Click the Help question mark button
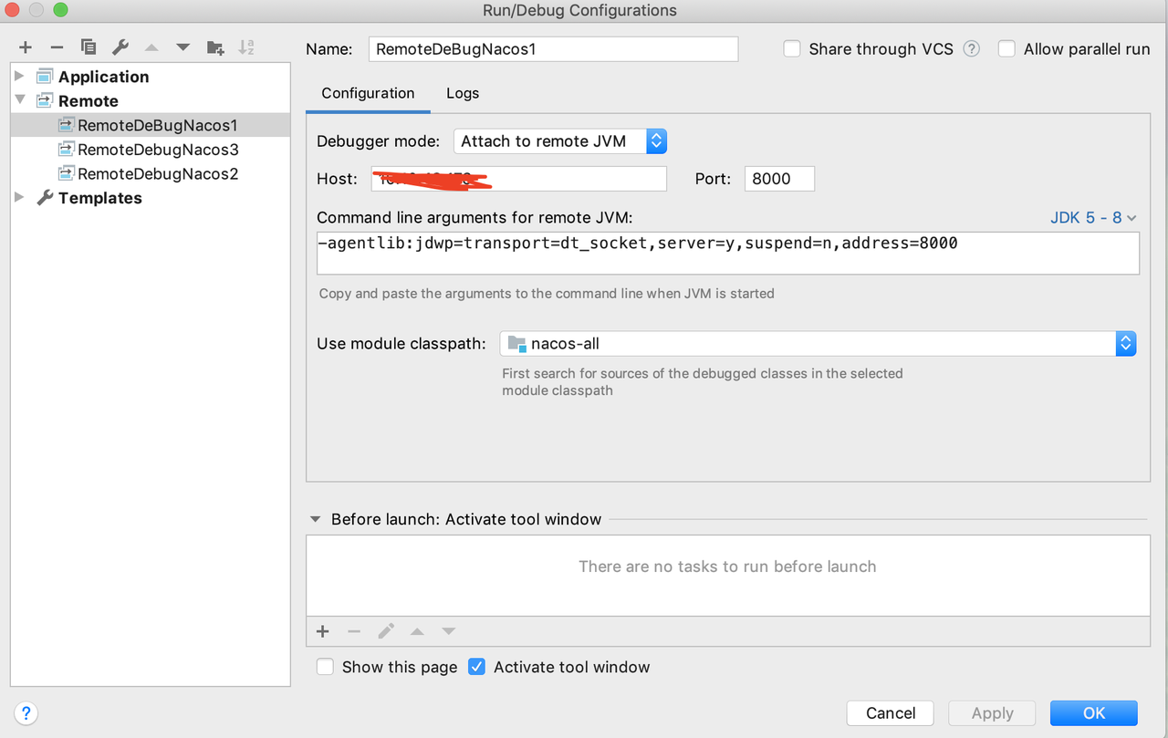This screenshot has height=738, width=1168. [26, 713]
